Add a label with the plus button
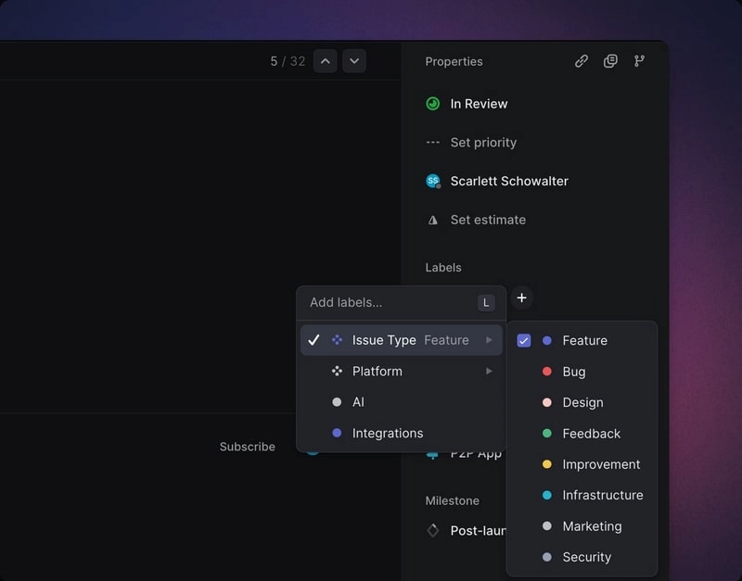742x581 pixels. 521,297
